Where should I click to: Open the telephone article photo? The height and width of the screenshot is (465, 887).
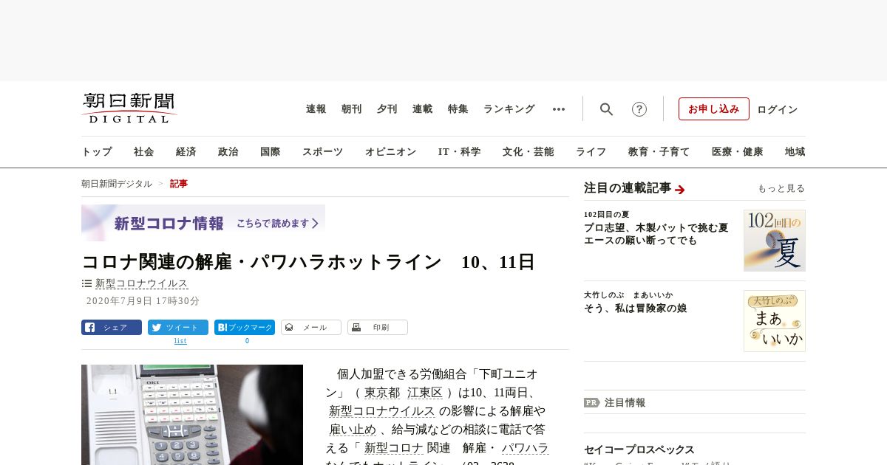coord(192,415)
